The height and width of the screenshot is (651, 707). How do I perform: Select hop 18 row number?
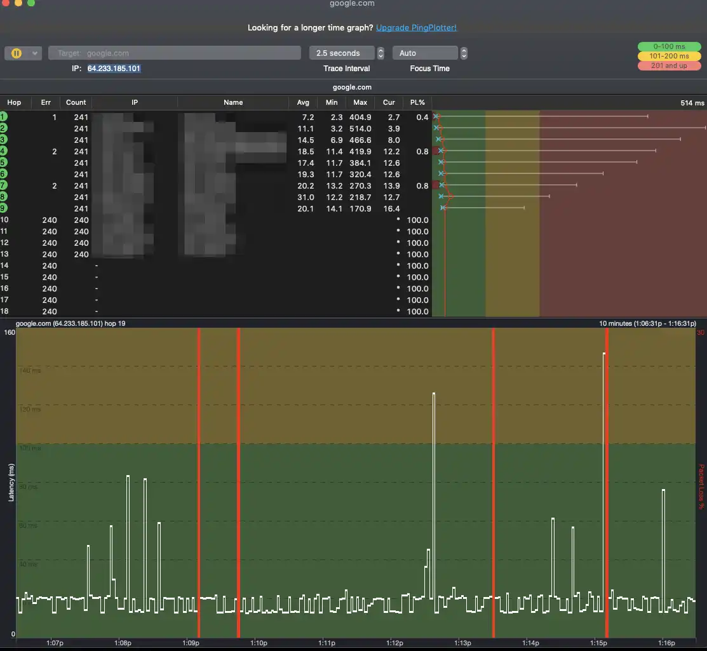(4, 311)
